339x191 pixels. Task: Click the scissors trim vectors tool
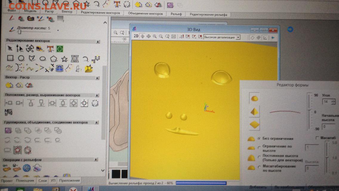pyautogui.click(x=50, y=68)
